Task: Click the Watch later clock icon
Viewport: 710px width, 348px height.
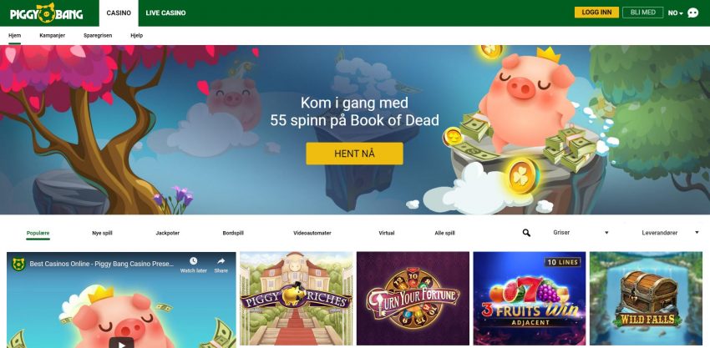Action: (193, 261)
